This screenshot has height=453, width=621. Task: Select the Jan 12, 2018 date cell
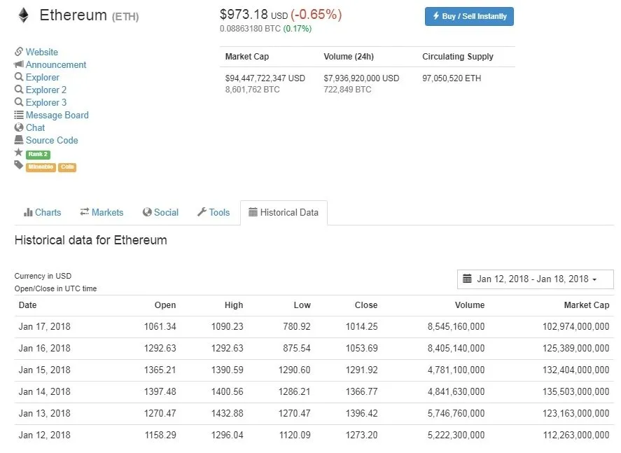tap(44, 435)
